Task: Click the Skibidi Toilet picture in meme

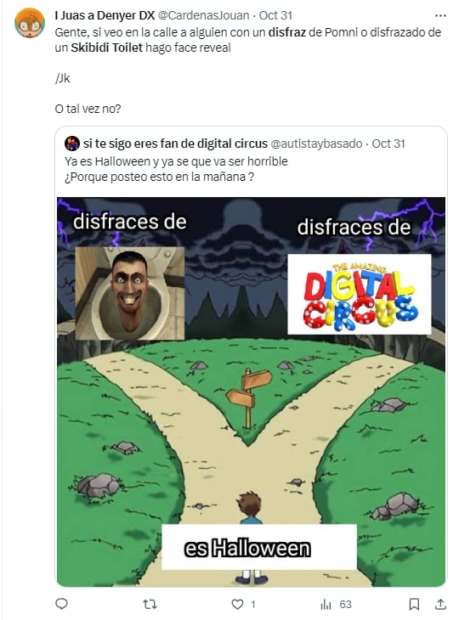Action: click(130, 293)
